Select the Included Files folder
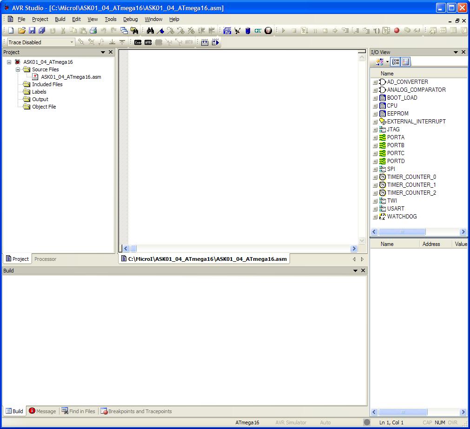 [x=47, y=84]
